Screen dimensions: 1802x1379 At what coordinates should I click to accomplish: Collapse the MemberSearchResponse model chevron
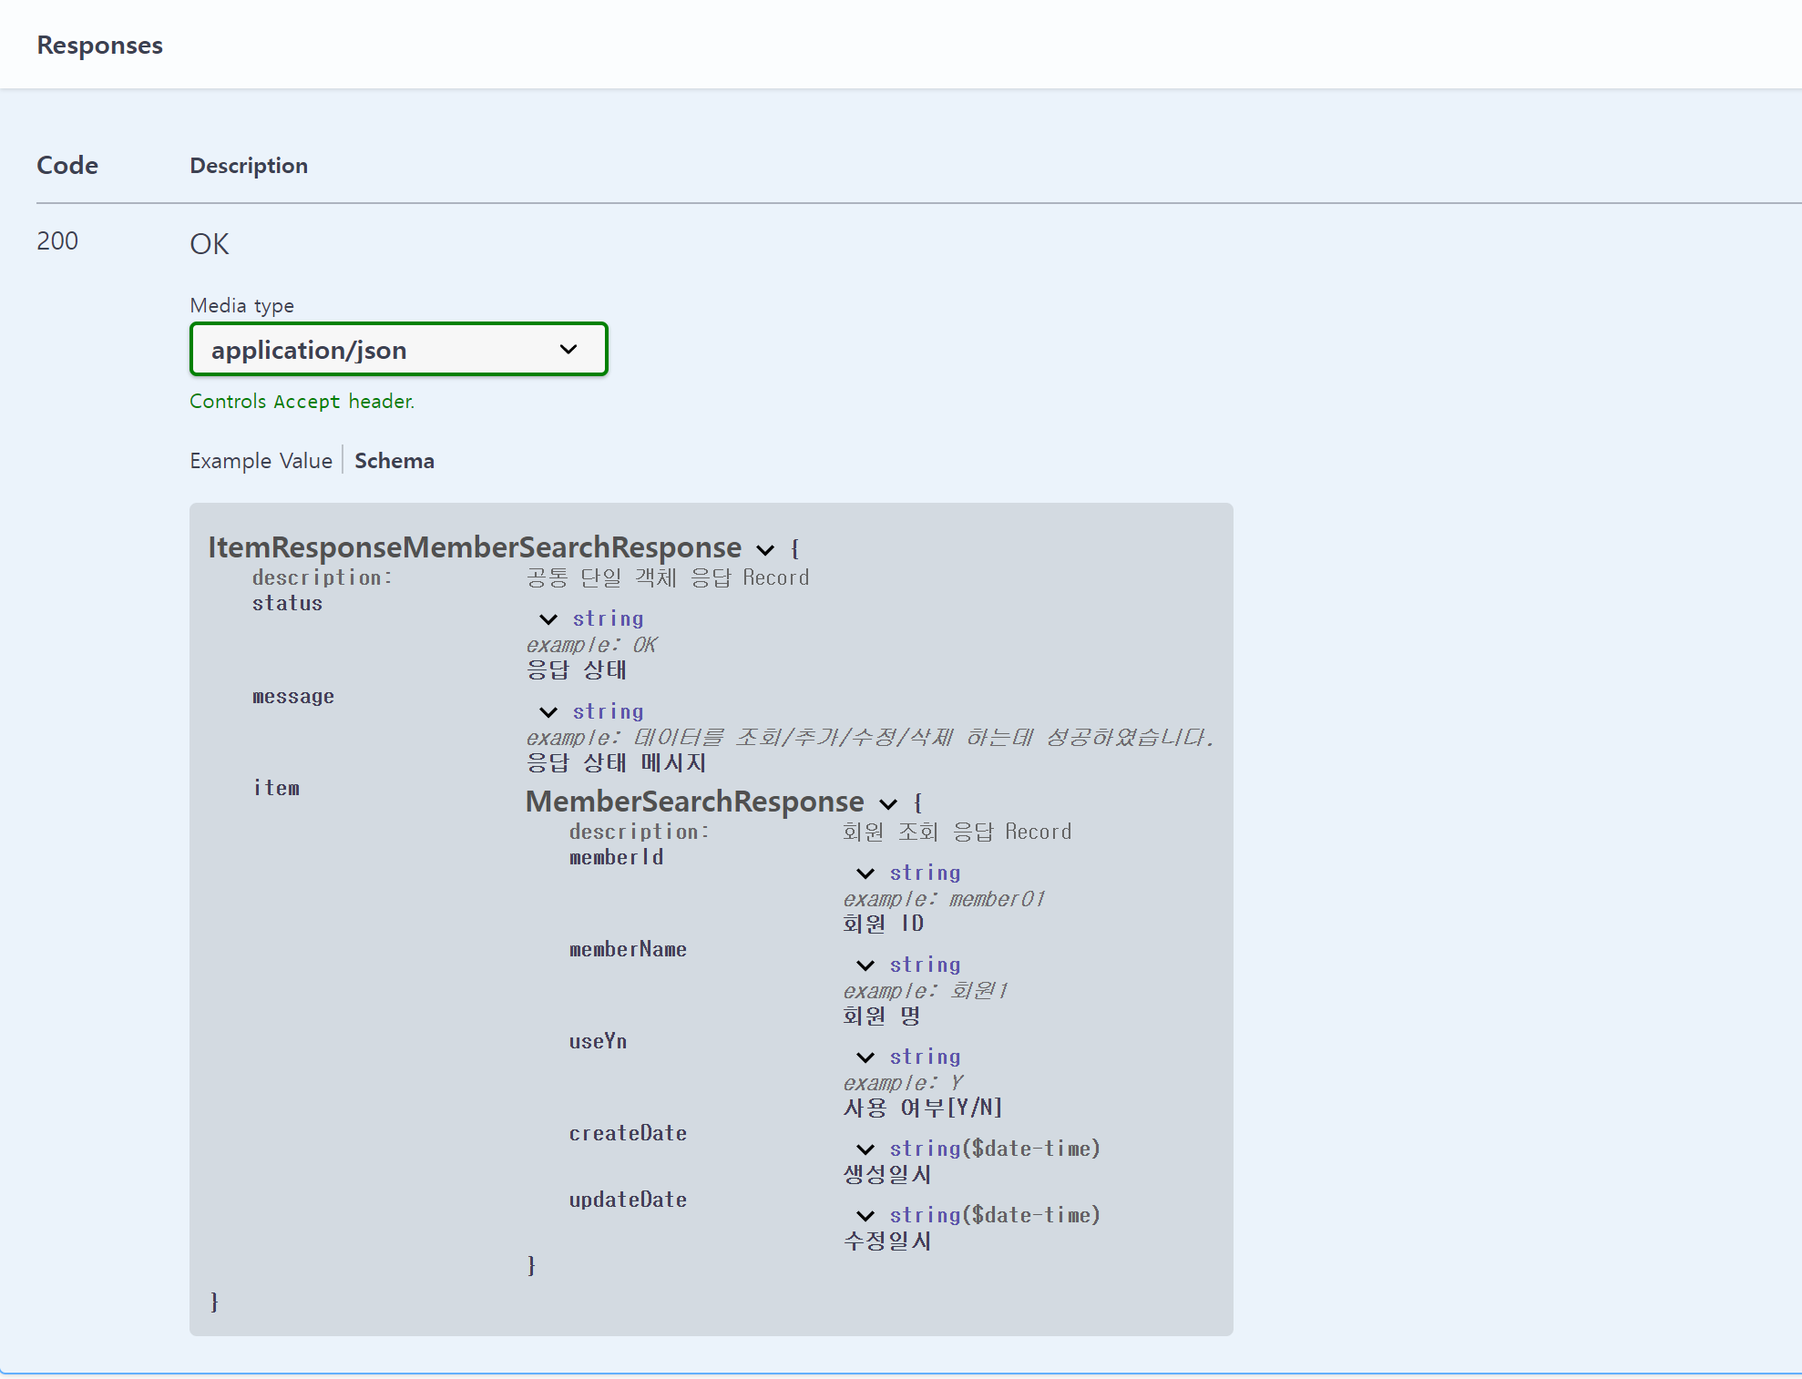tap(888, 804)
